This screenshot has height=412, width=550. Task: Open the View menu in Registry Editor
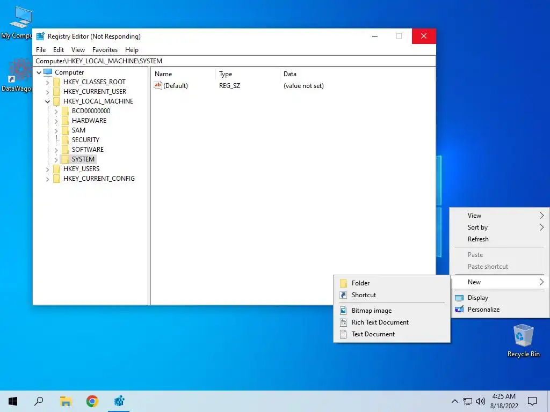78,50
